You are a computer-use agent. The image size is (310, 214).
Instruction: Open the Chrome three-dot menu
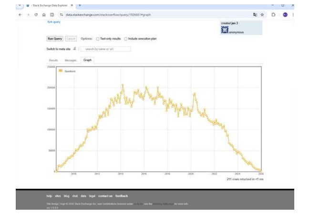click(293, 15)
